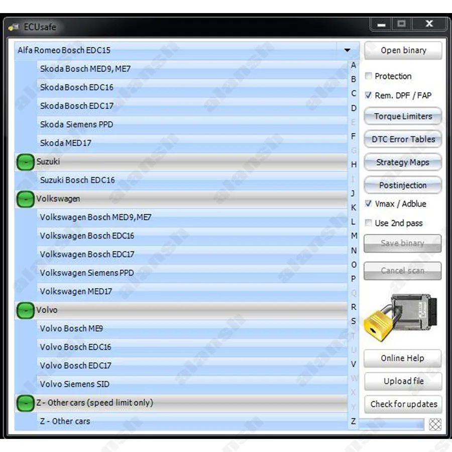The width and height of the screenshot is (452, 452).
Task: Open the Alfa Romeo Bosch EDC15 dropdown
Action: 348,50
